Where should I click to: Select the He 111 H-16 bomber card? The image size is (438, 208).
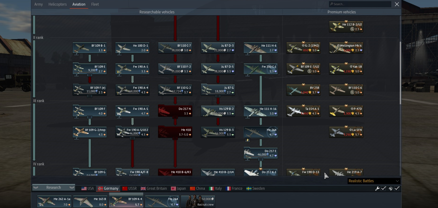261,111
